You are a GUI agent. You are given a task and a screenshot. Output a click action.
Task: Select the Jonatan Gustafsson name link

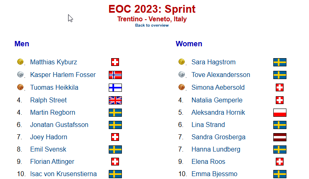pos(59,125)
